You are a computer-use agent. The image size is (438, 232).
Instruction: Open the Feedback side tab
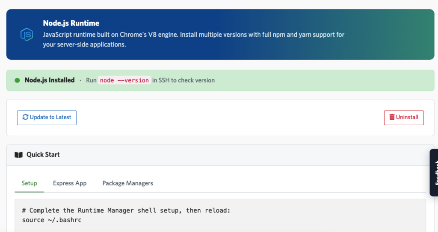pos(435,173)
